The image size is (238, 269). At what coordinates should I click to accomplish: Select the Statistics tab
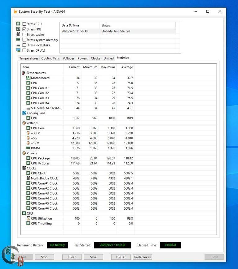tap(123, 58)
